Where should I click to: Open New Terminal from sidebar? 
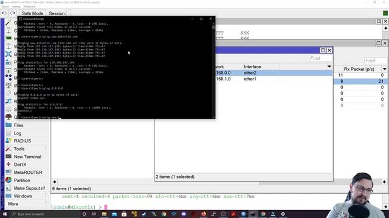point(27,157)
